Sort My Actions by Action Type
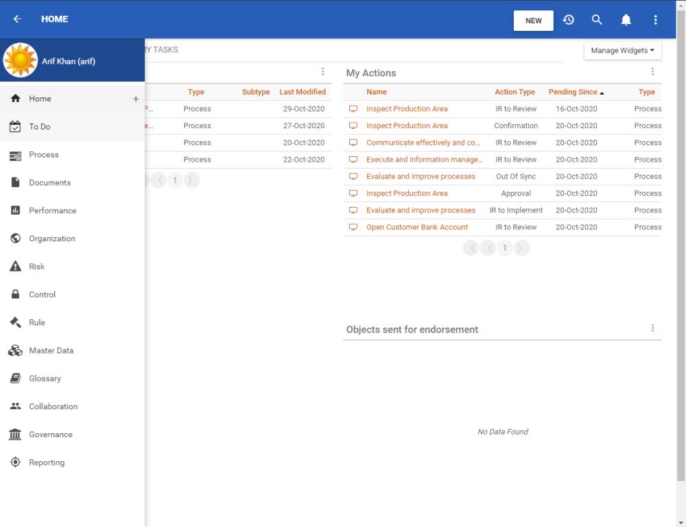This screenshot has width=686, height=527. pyautogui.click(x=514, y=92)
